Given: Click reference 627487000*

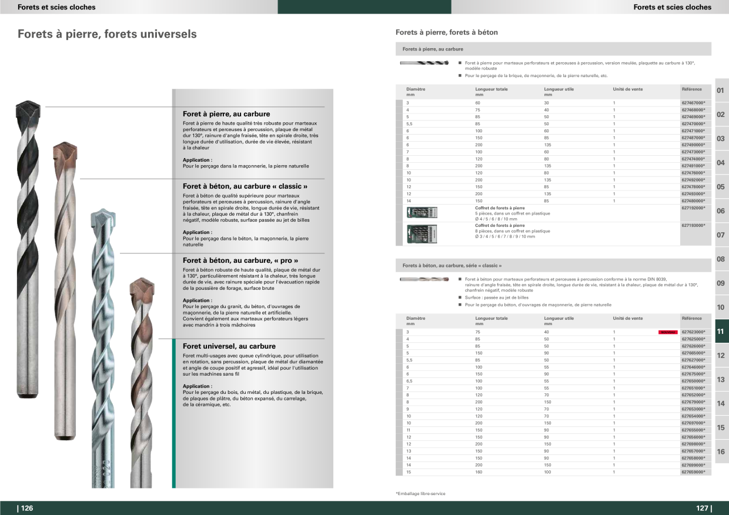Looking at the screenshot, I should (693, 138).
